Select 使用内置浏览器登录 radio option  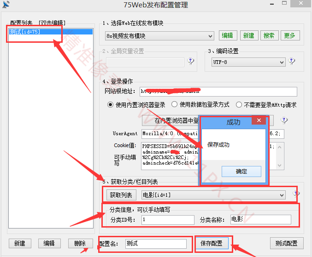pyautogui.click(x=111, y=105)
